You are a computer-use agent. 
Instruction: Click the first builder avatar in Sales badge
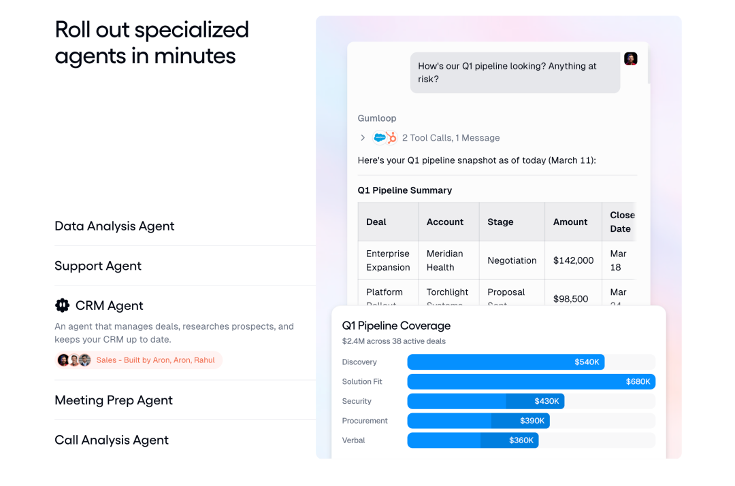click(x=63, y=360)
